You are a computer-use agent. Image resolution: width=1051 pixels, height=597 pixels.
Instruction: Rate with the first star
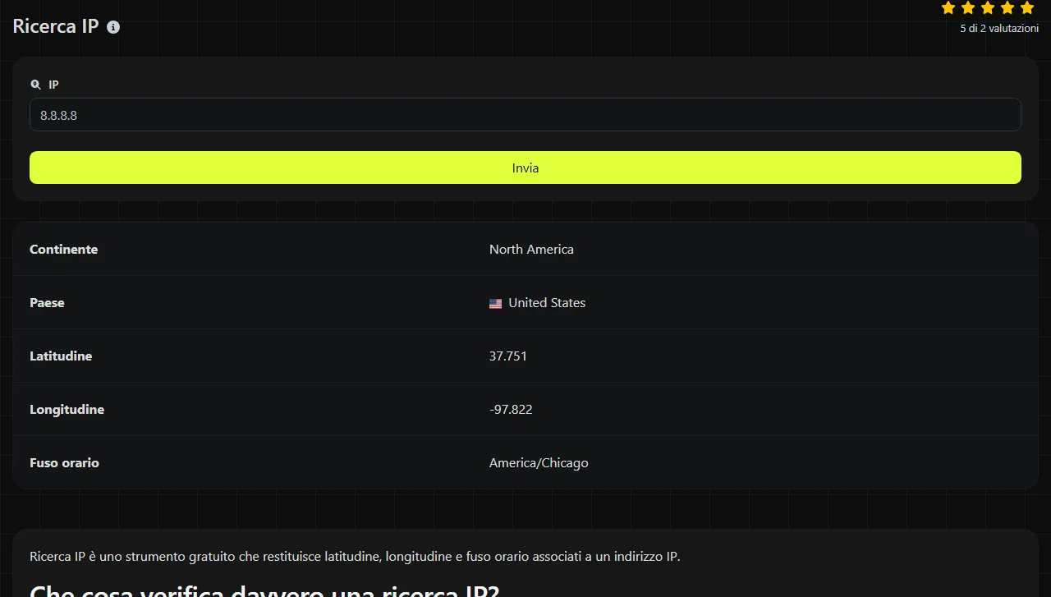tap(948, 8)
